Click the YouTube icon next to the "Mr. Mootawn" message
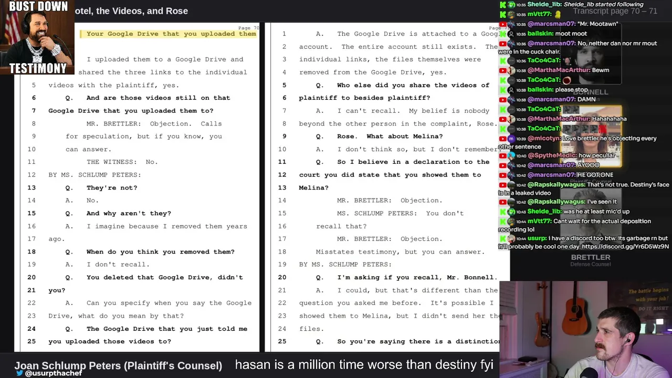 (502, 24)
